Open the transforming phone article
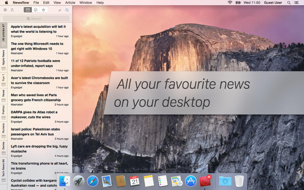The height and width of the screenshot is (190, 304). pos(40,168)
